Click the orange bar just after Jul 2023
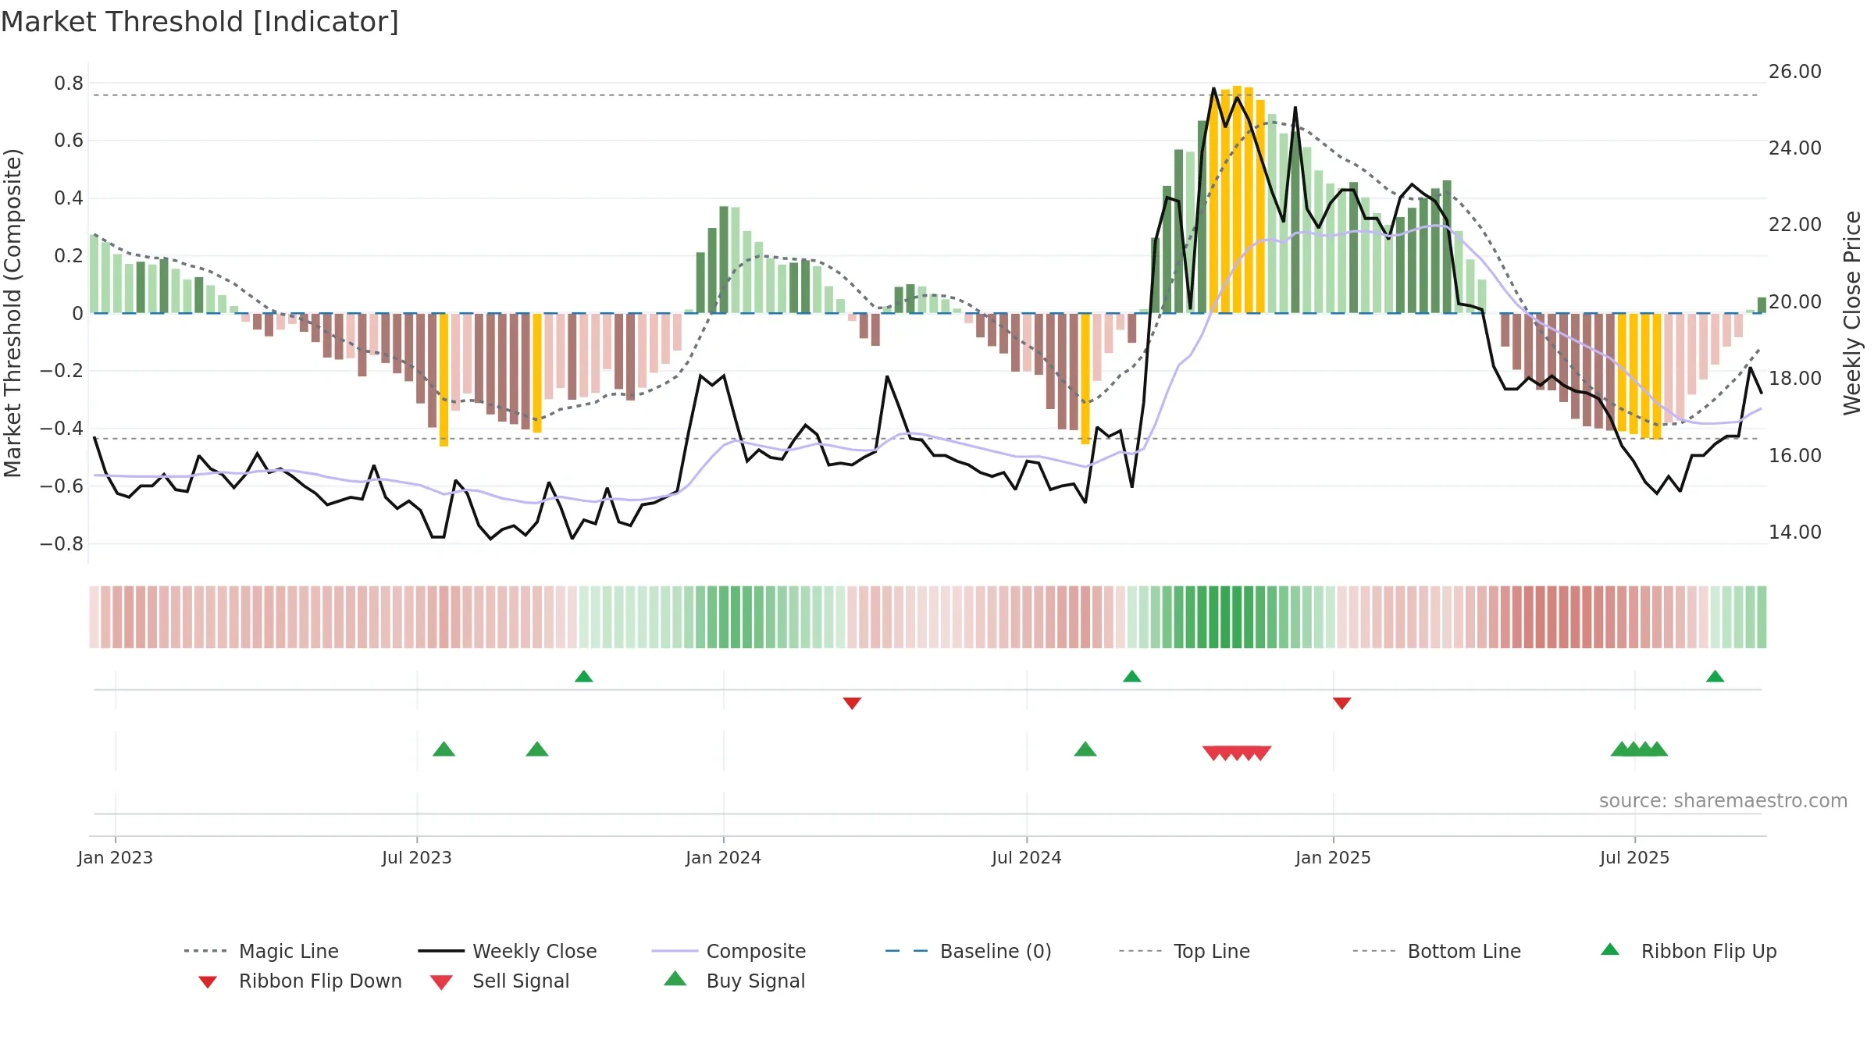1874x1054 pixels. 444,379
